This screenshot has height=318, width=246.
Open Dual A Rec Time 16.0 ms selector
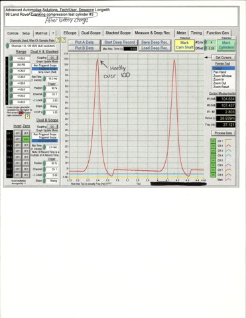52,78
